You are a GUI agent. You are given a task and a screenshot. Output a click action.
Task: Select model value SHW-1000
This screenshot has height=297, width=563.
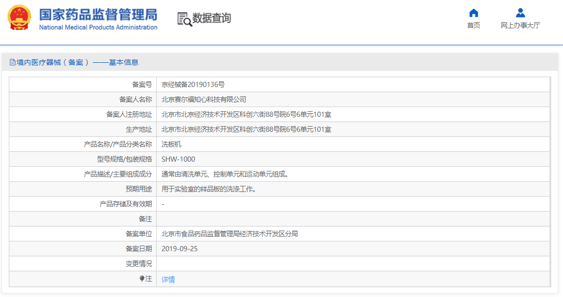coord(178,159)
